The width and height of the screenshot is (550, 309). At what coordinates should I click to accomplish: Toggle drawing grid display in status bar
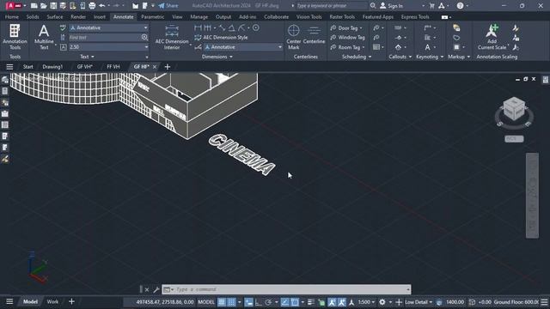[x=222, y=301]
